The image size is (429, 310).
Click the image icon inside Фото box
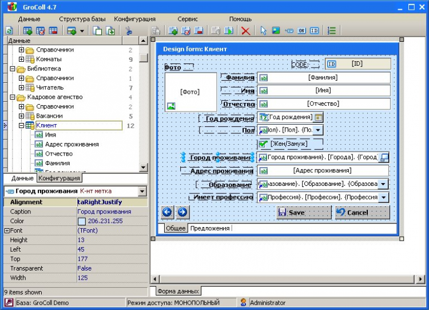coord(171,106)
